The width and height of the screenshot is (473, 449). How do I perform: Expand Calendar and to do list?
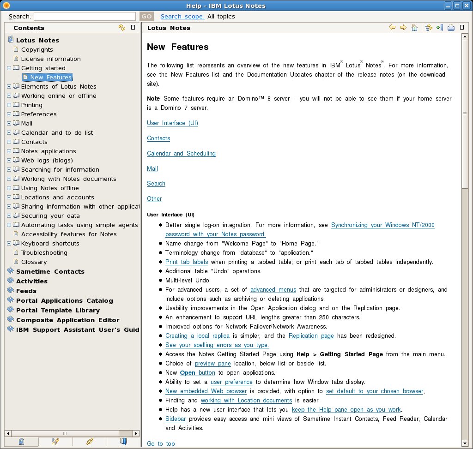tap(9, 132)
